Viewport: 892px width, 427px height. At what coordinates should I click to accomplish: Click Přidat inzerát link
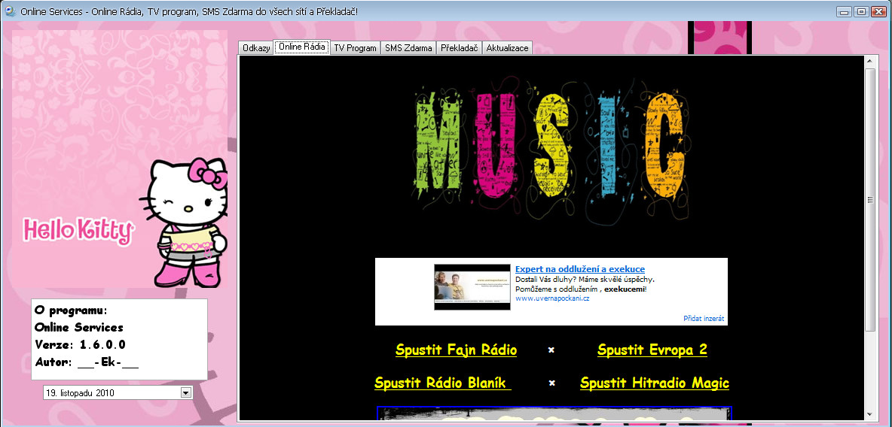[704, 319]
